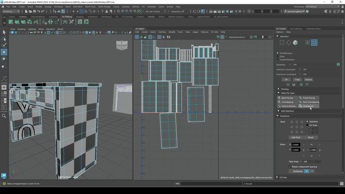This screenshot has height=194, width=345.
Task: Click the undo arrow in status line
Action: tap(39, 11)
